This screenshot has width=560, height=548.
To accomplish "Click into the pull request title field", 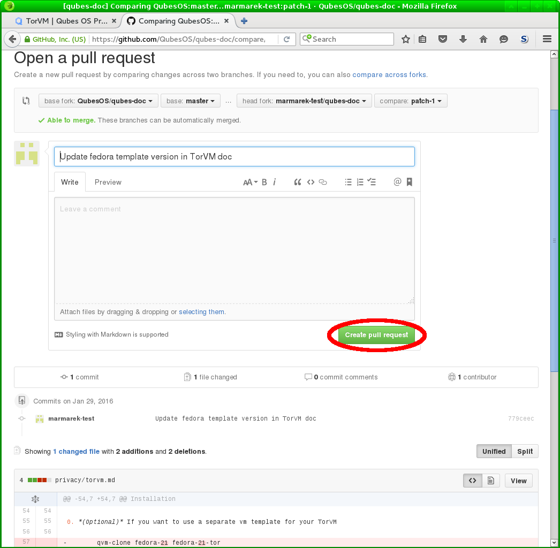I will [234, 157].
